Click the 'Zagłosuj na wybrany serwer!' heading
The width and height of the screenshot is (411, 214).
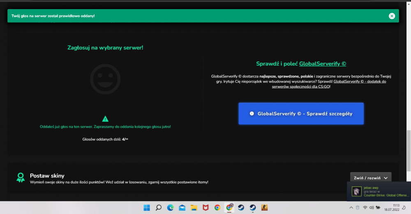[105, 48]
